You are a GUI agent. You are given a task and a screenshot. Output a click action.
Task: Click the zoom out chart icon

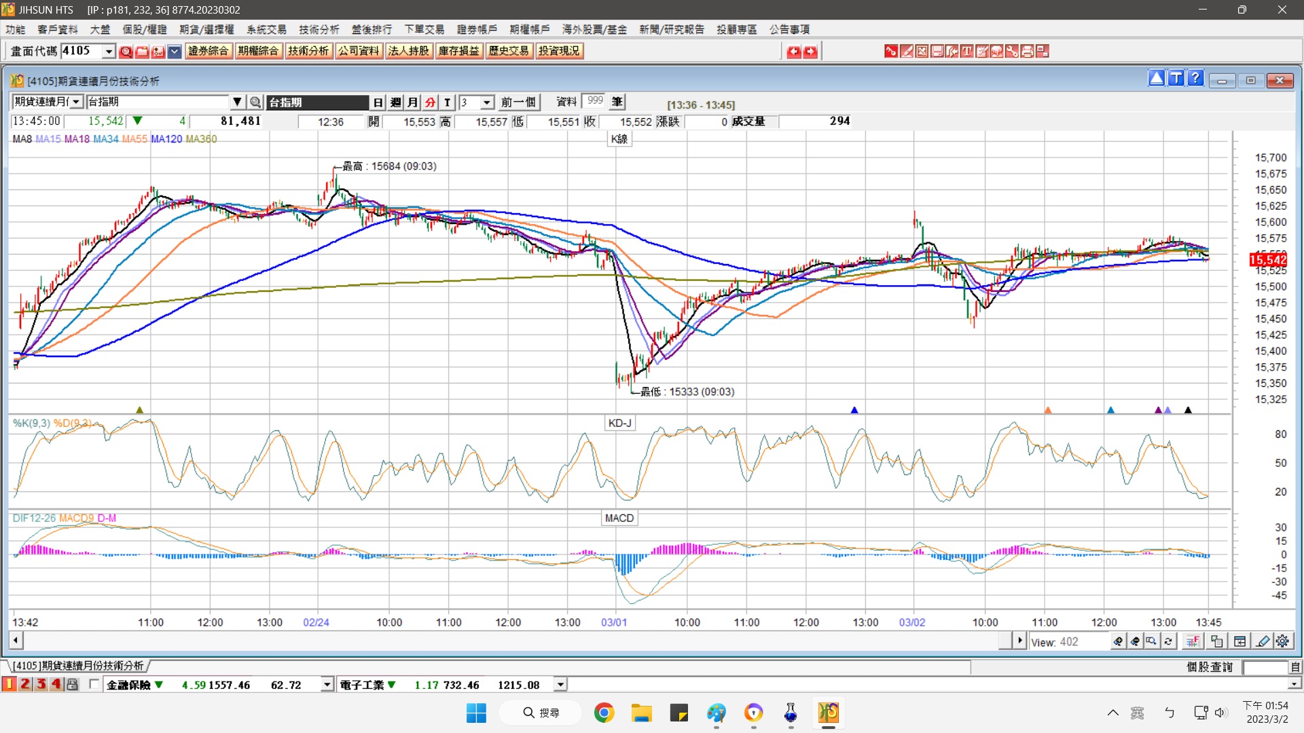pos(1135,641)
